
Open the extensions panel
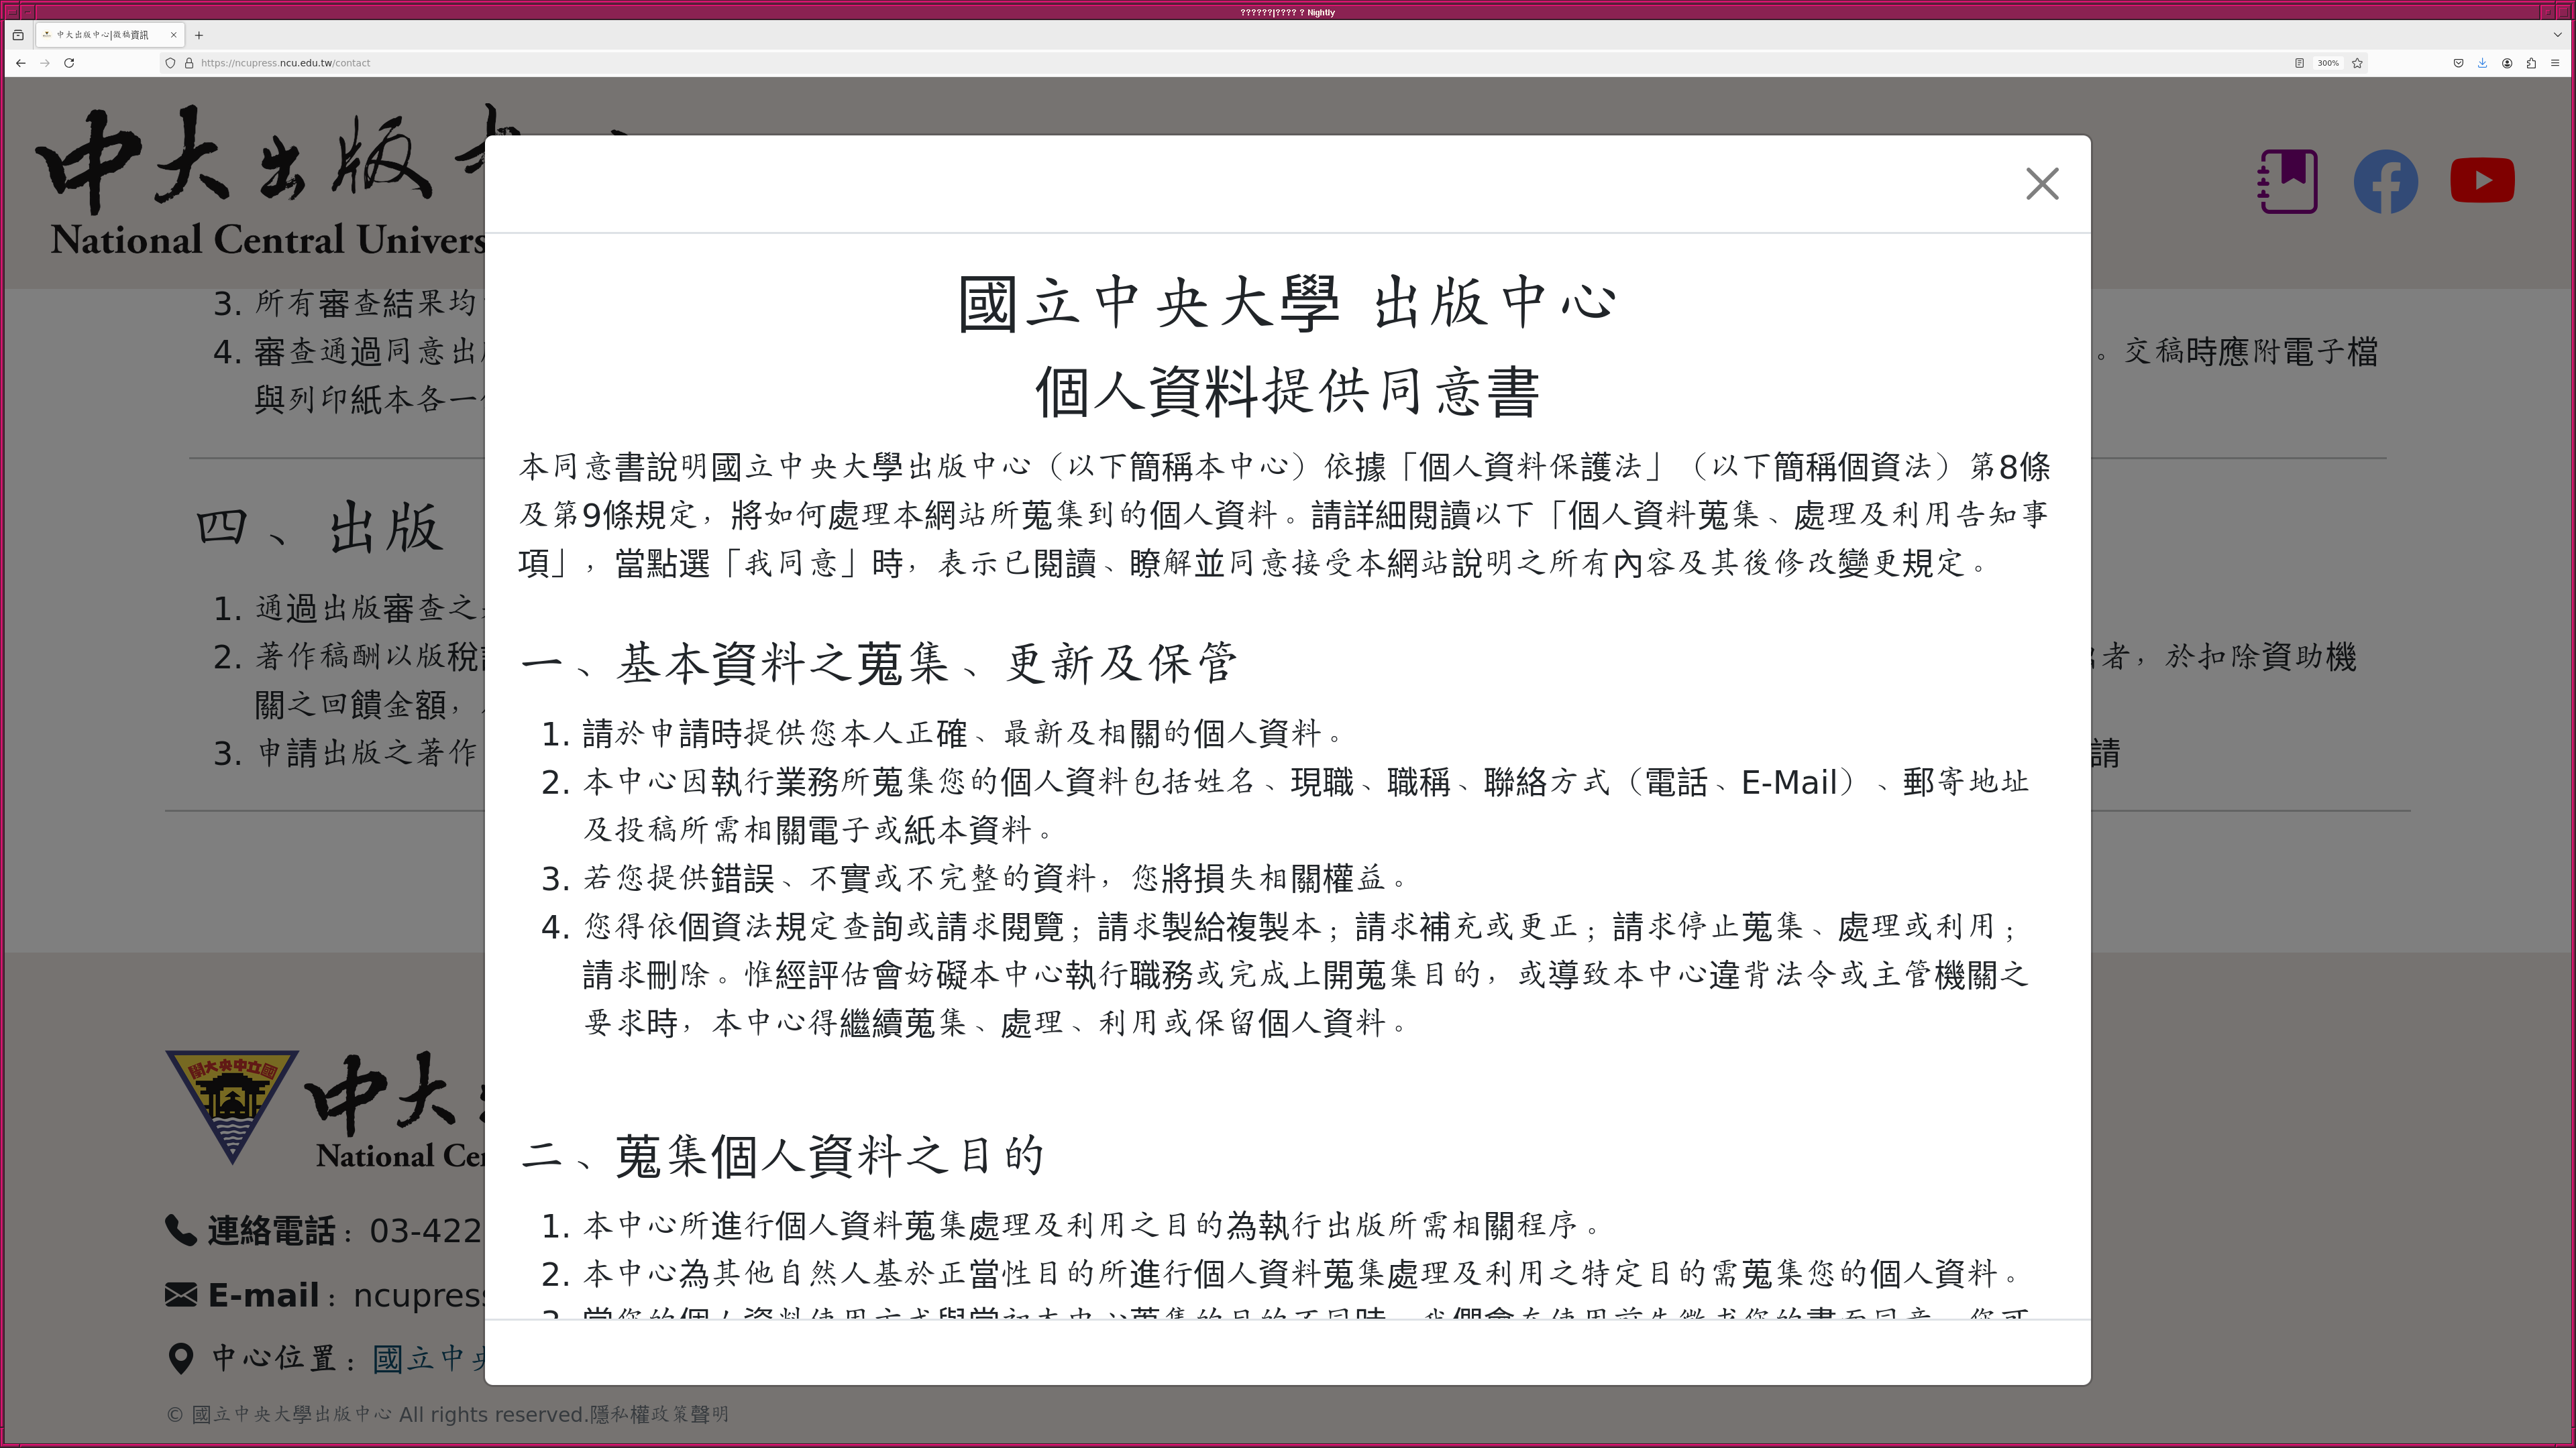point(2531,63)
